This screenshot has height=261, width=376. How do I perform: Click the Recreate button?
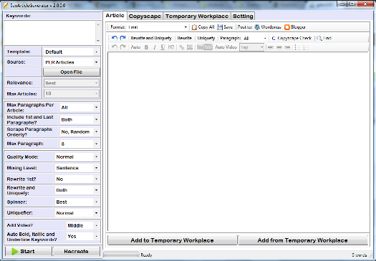coord(76,251)
